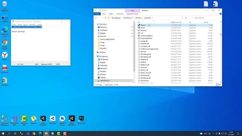This screenshot has width=242, height=136.
Task: Open the clock and date in the taskbar
Action: [x=231, y=133]
